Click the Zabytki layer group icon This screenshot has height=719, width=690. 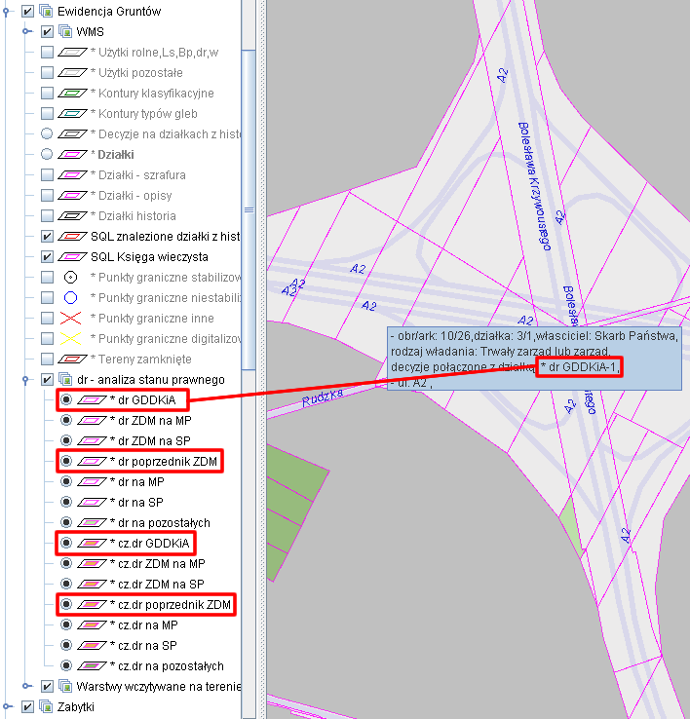[x=45, y=707]
